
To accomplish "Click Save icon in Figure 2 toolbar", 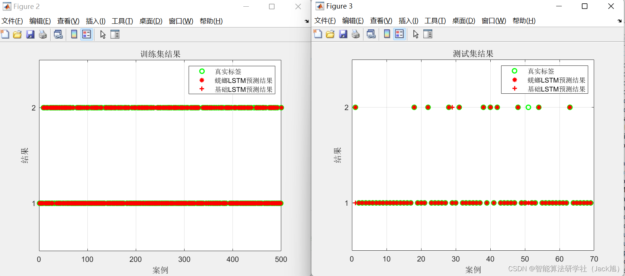I will click(x=30, y=35).
